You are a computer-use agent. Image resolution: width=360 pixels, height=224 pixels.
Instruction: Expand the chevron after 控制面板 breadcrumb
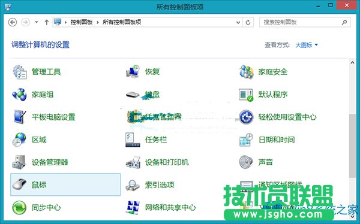coord(98,22)
